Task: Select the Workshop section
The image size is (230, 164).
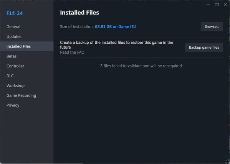Action: (x=27, y=86)
